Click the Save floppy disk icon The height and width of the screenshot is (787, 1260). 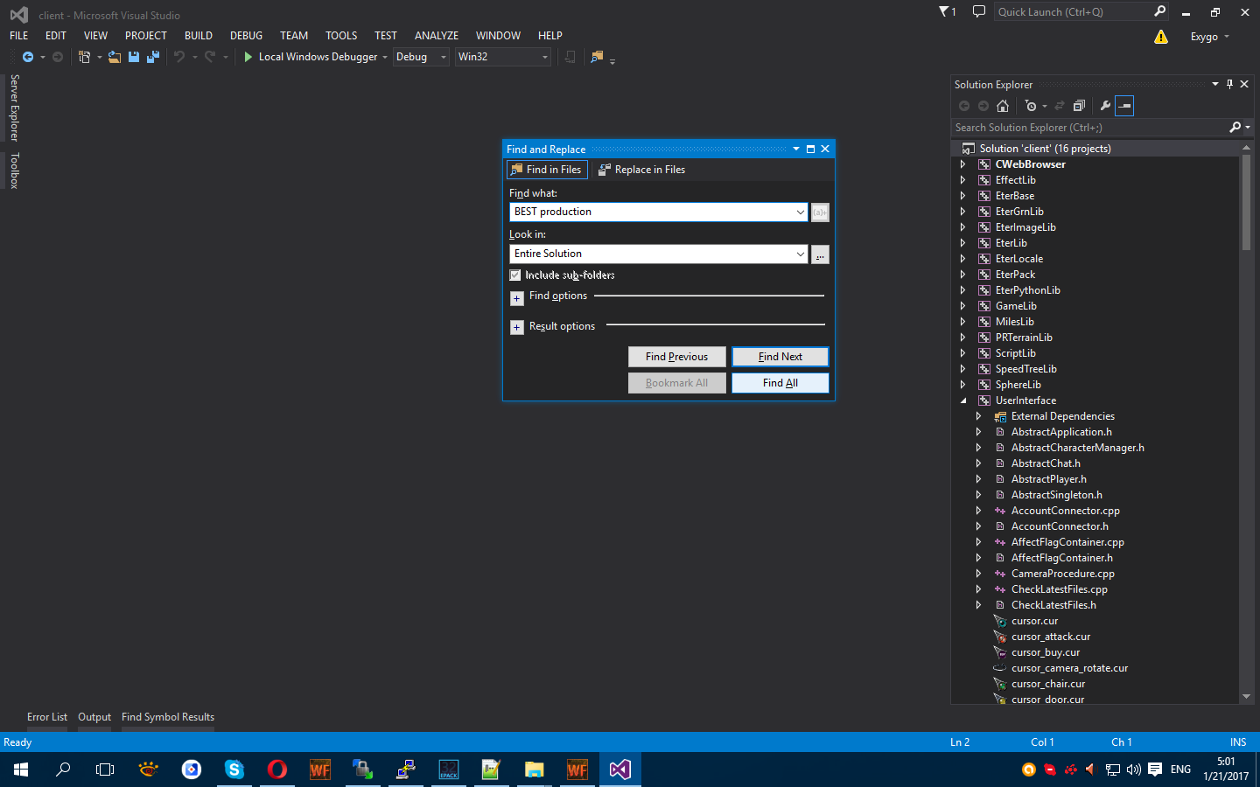(134, 57)
